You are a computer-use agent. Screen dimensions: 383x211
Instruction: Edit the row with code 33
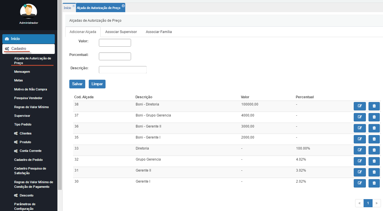(360, 150)
